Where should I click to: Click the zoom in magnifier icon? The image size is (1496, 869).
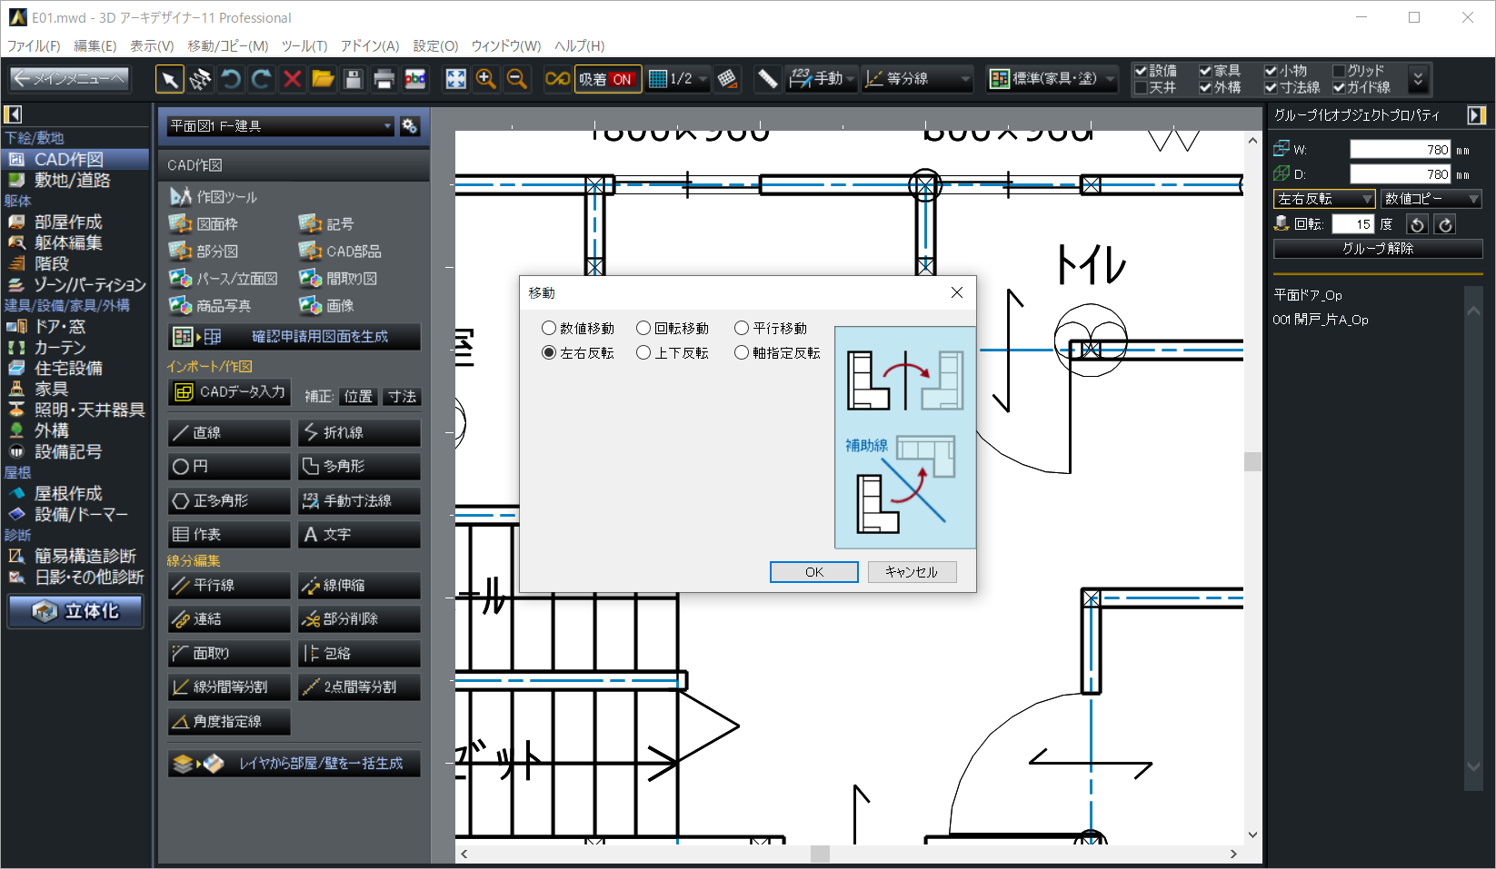point(486,80)
